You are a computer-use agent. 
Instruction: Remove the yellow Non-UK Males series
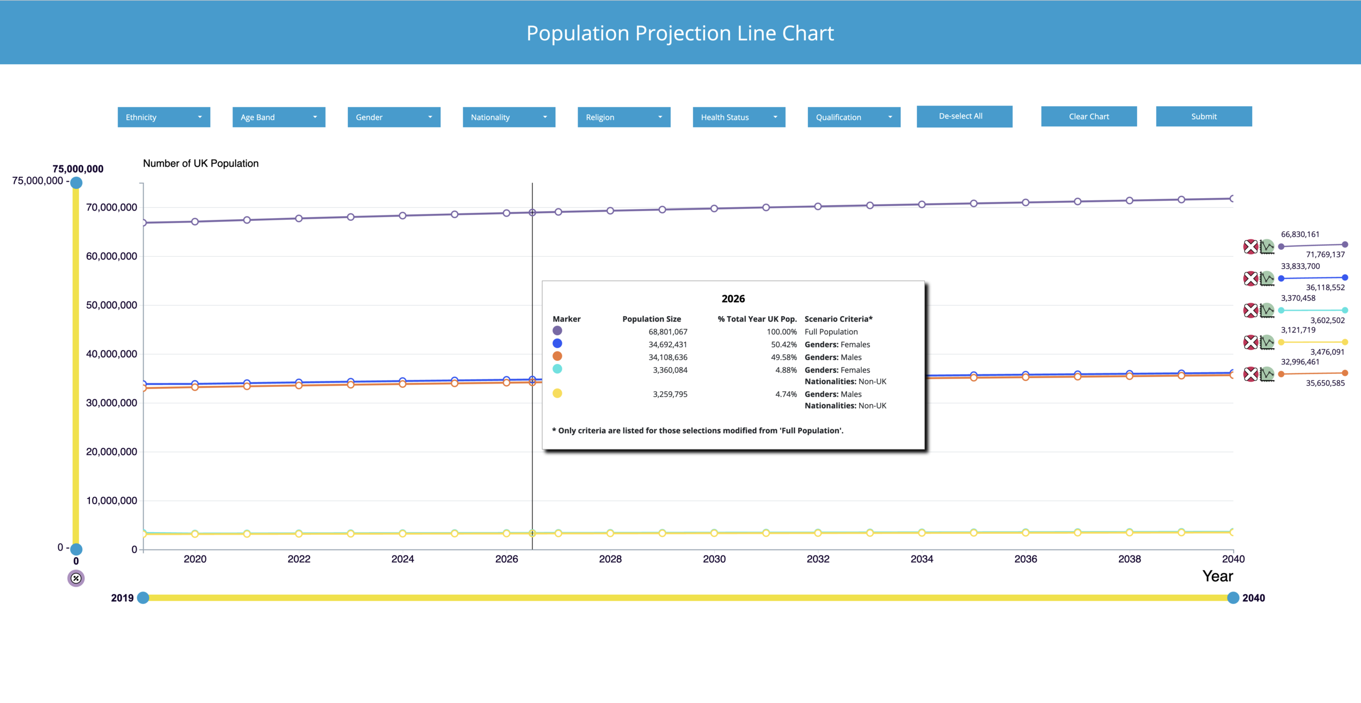pos(1250,342)
